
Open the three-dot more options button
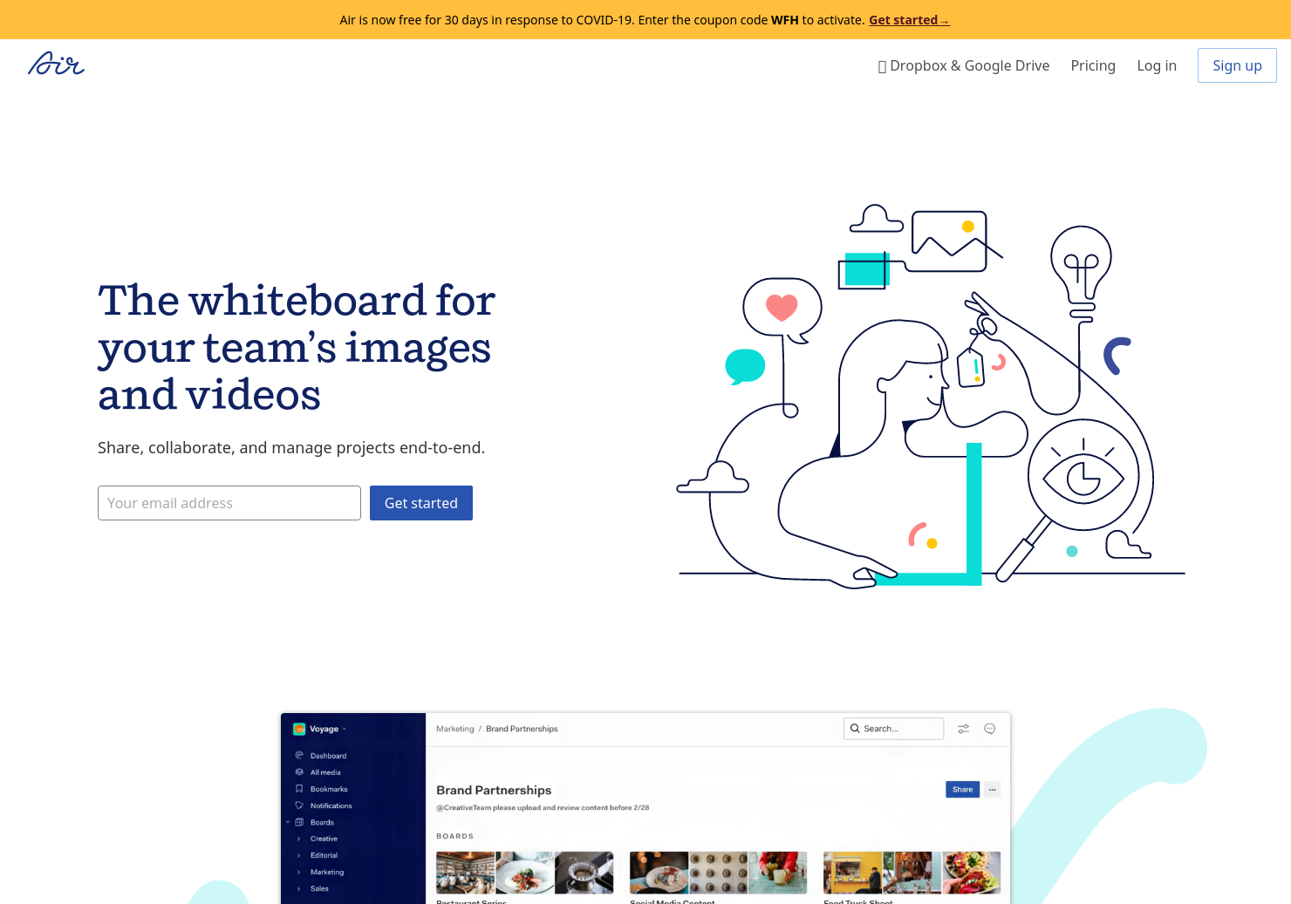click(x=992, y=789)
